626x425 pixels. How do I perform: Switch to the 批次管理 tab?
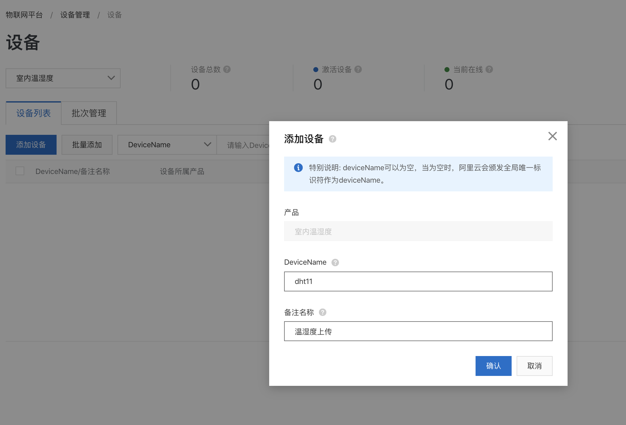click(x=89, y=113)
